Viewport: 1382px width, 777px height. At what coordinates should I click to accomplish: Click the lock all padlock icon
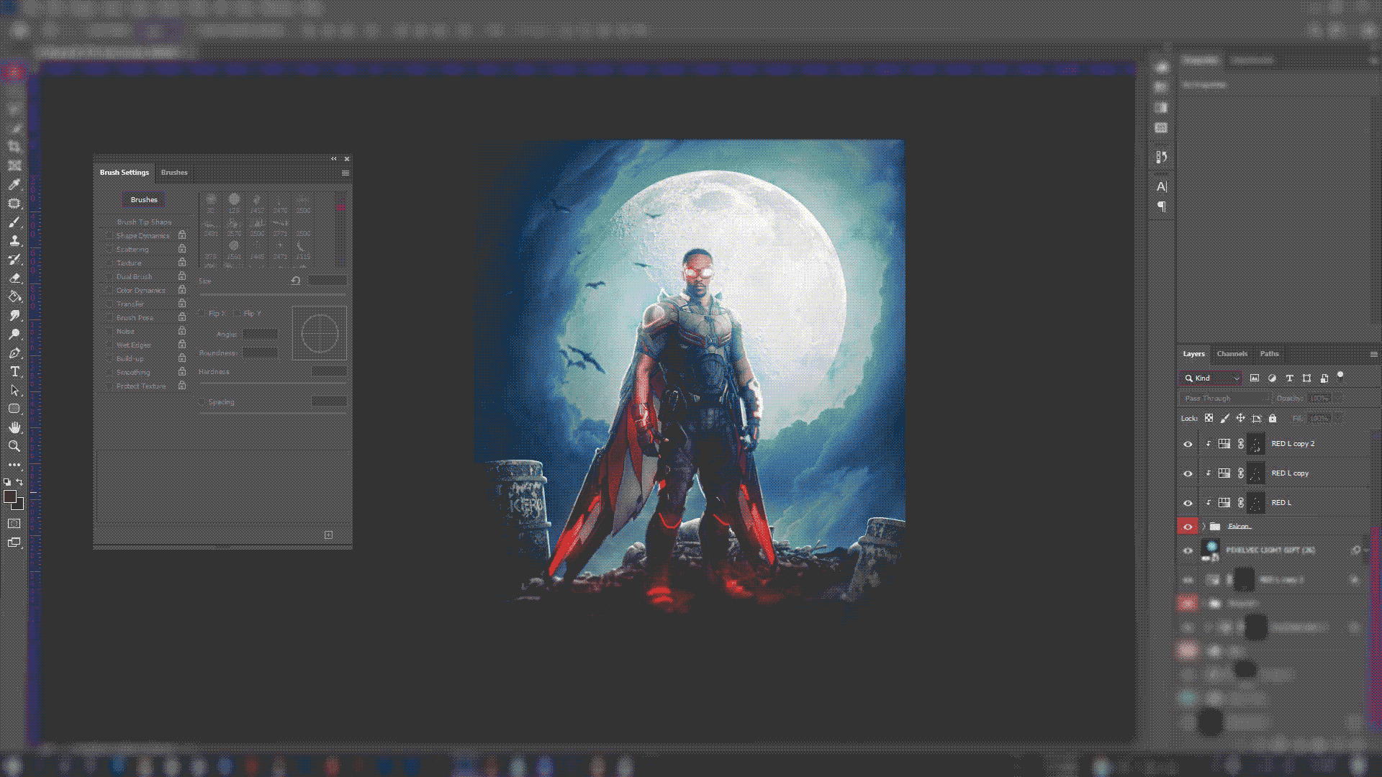click(1273, 418)
